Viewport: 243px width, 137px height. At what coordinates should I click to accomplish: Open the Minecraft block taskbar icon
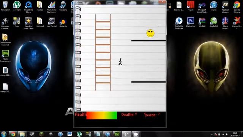point(41,134)
